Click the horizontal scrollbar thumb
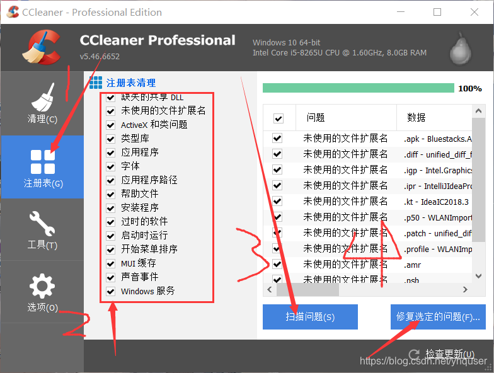The width and height of the screenshot is (494, 373). 307,290
